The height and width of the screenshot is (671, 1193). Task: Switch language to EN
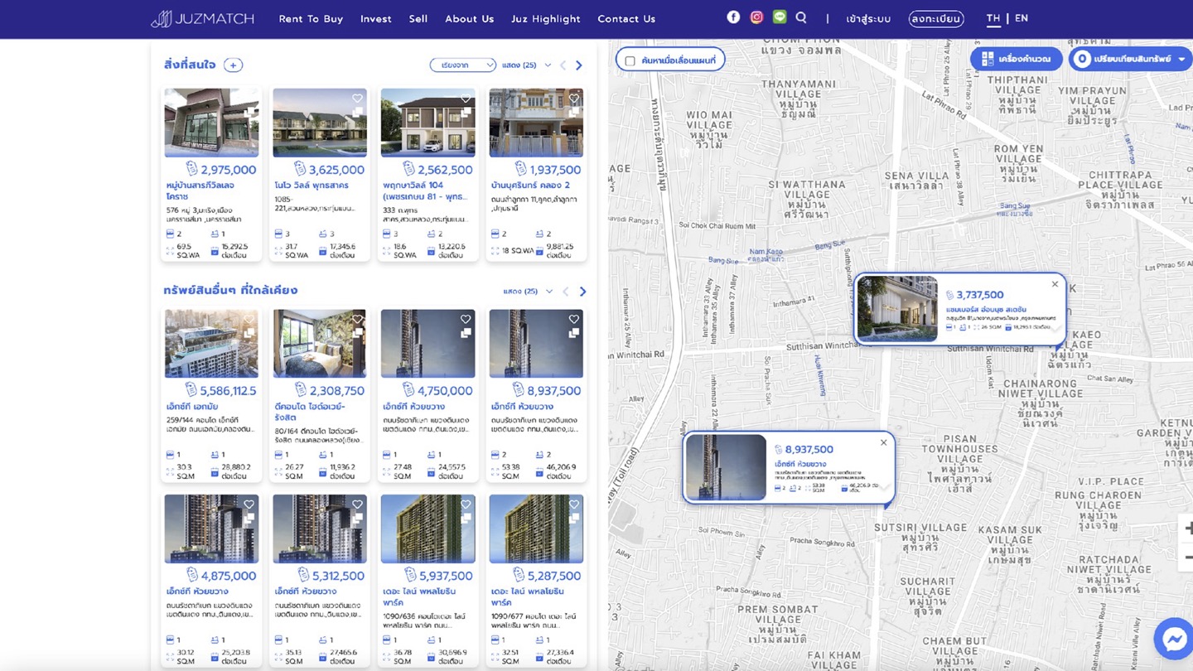click(1022, 18)
